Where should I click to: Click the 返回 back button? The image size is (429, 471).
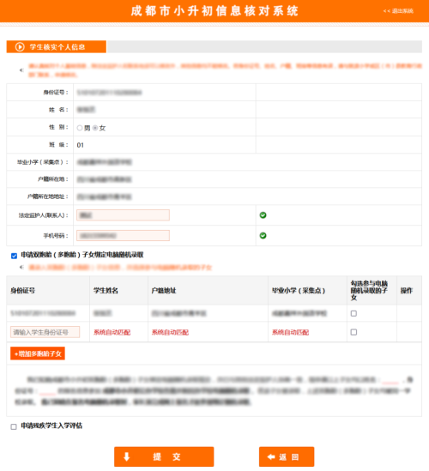(x=287, y=456)
